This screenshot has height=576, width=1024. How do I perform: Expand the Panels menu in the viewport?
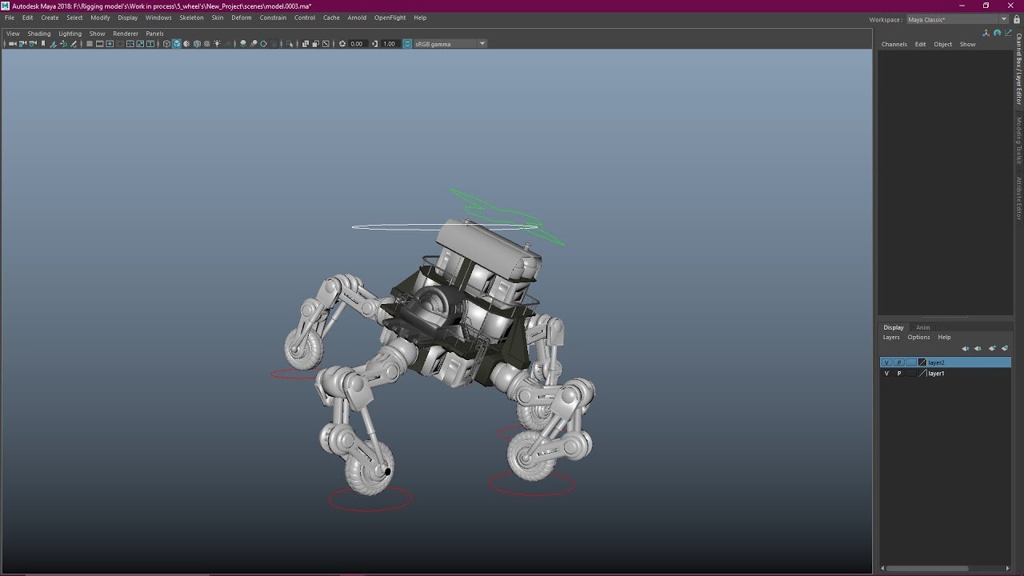[154, 34]
